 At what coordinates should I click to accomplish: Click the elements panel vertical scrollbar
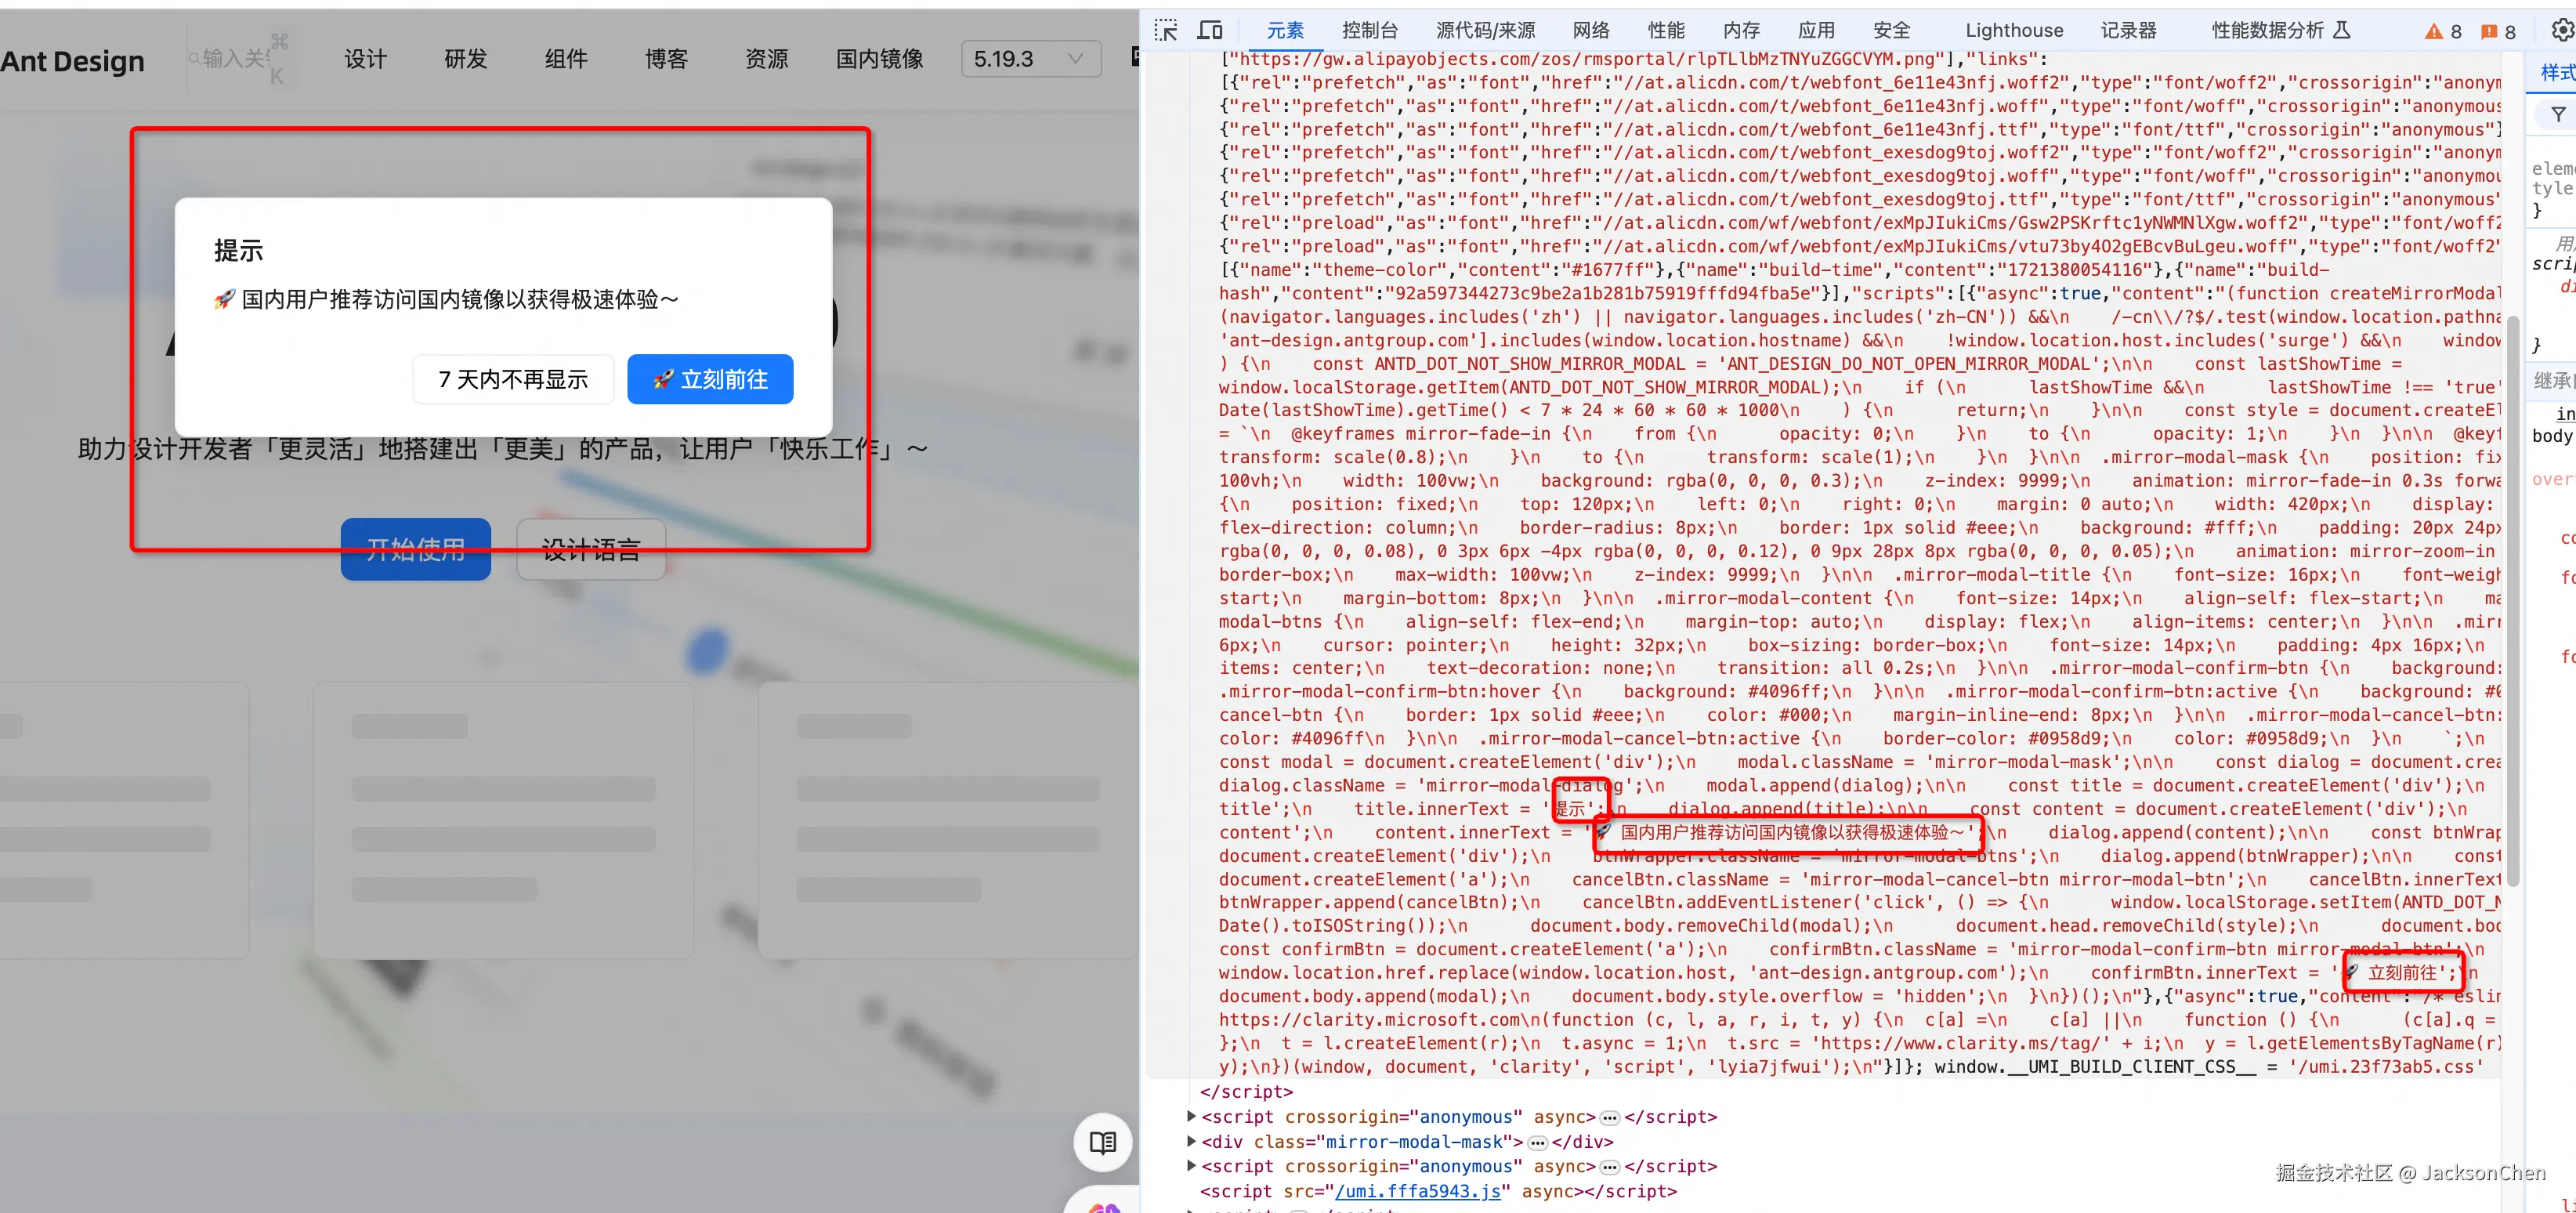pyautogui.click(x=2511, y=600)
